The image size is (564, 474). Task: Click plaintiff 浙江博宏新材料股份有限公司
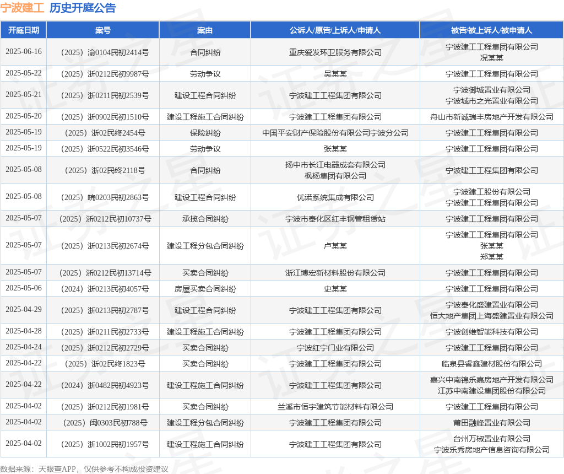(x=335, y=273)
